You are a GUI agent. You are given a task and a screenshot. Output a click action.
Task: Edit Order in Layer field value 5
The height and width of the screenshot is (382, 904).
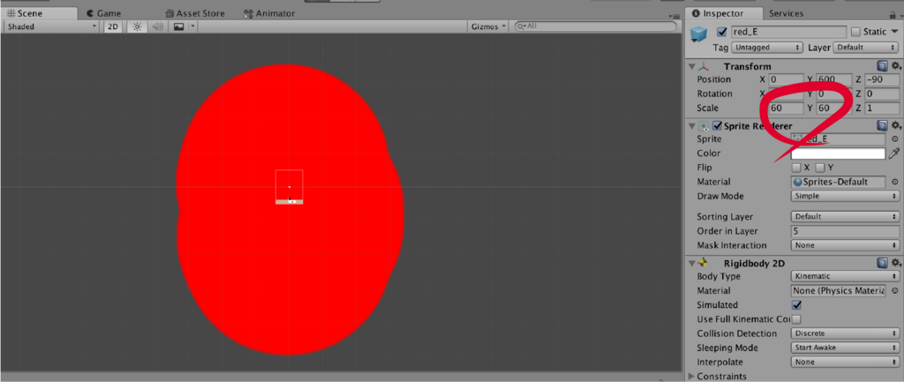point(845,231)
